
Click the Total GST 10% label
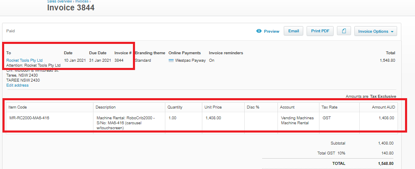(332, 153)
